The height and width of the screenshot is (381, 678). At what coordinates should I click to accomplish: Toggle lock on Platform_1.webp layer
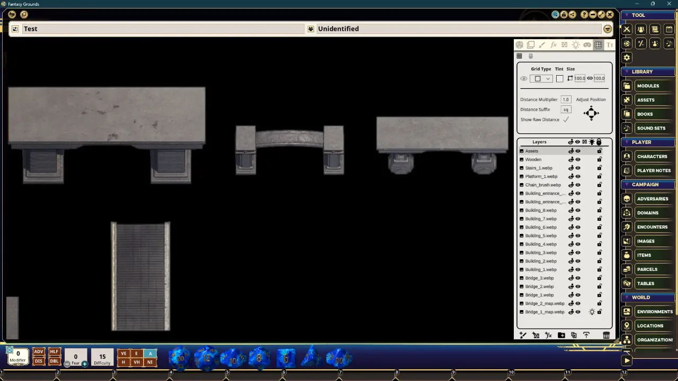[599, 176]
